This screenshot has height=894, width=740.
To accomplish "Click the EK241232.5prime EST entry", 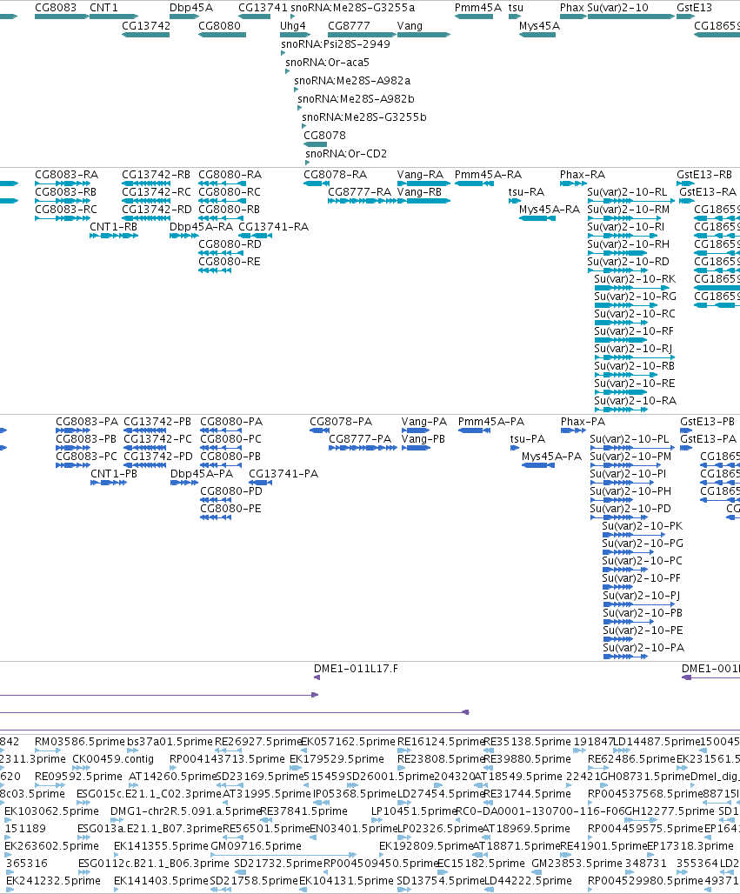I will point(8,890).
